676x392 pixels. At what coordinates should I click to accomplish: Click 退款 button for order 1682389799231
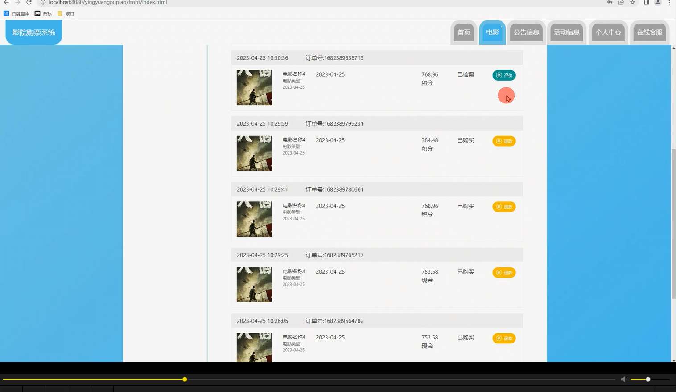(x=504, y=141)
